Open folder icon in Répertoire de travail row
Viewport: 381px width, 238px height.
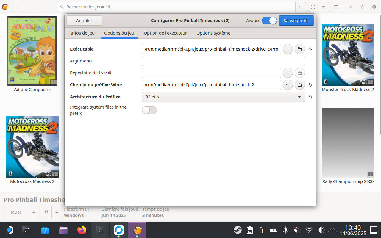[x=300, y=73]
